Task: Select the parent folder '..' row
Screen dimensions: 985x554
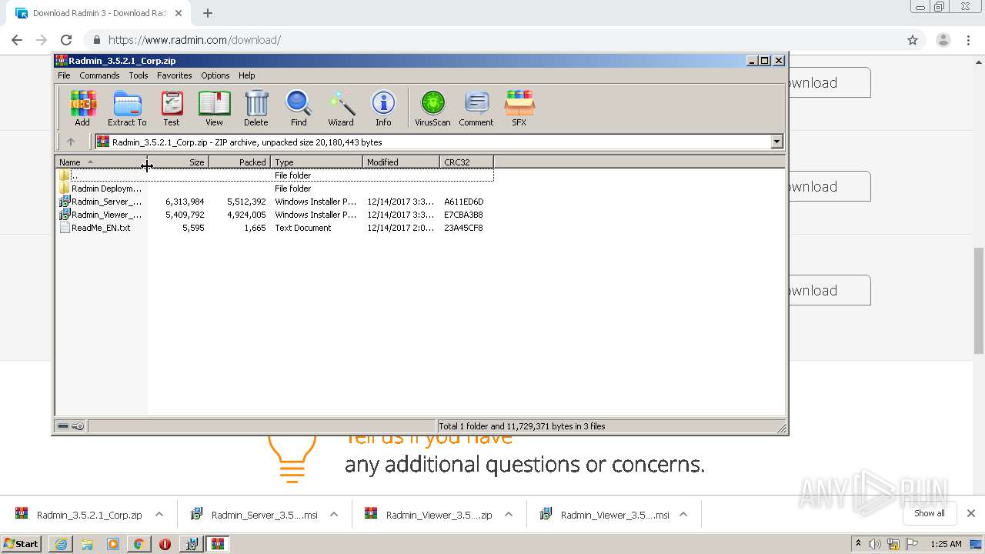Action: (275, 175)
